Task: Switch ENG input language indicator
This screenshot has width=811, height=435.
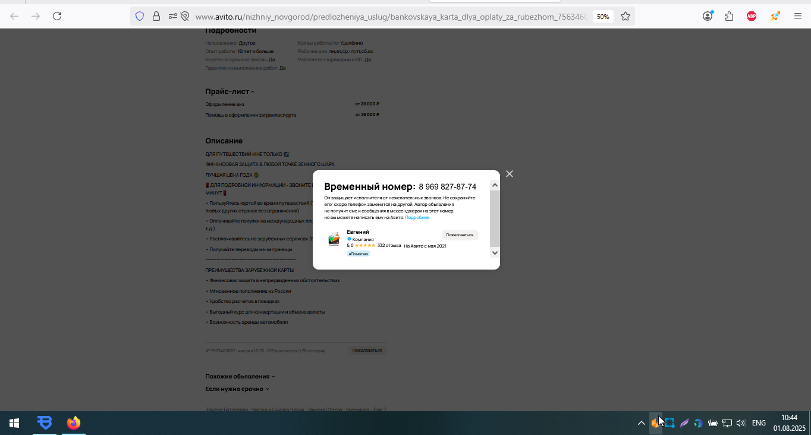Action: click(759, 423)
